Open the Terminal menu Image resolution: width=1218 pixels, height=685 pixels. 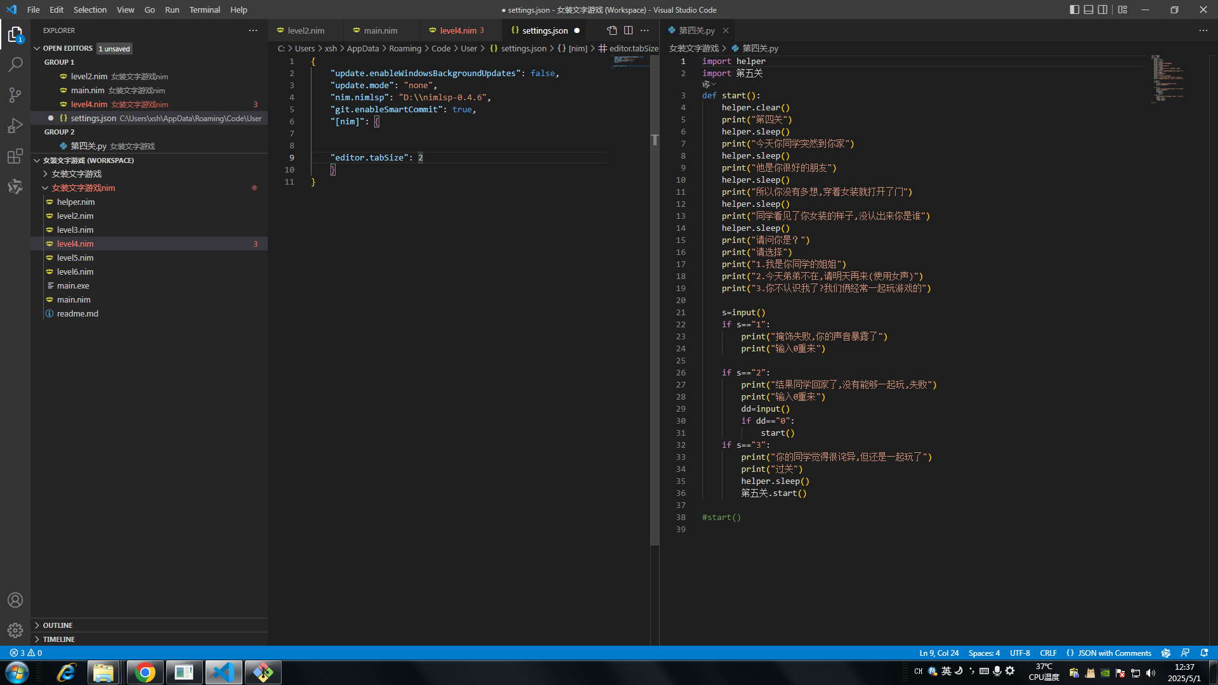tap(204, 10)
